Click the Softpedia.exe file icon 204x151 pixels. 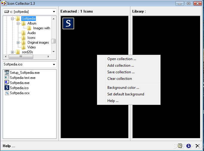(7, 83)
